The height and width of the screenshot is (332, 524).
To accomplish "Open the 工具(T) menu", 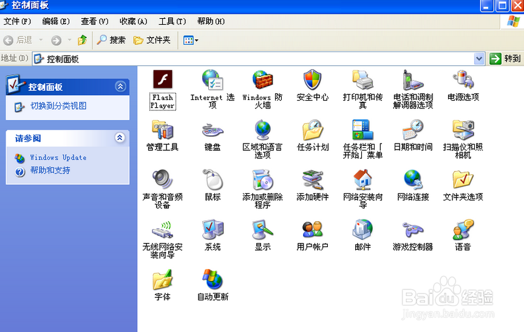I will (x=172, y=21).
